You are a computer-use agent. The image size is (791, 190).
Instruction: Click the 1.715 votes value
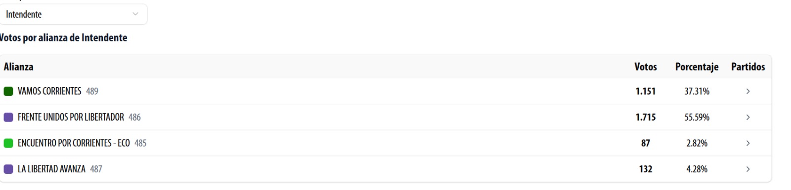[x=646, y=117]
